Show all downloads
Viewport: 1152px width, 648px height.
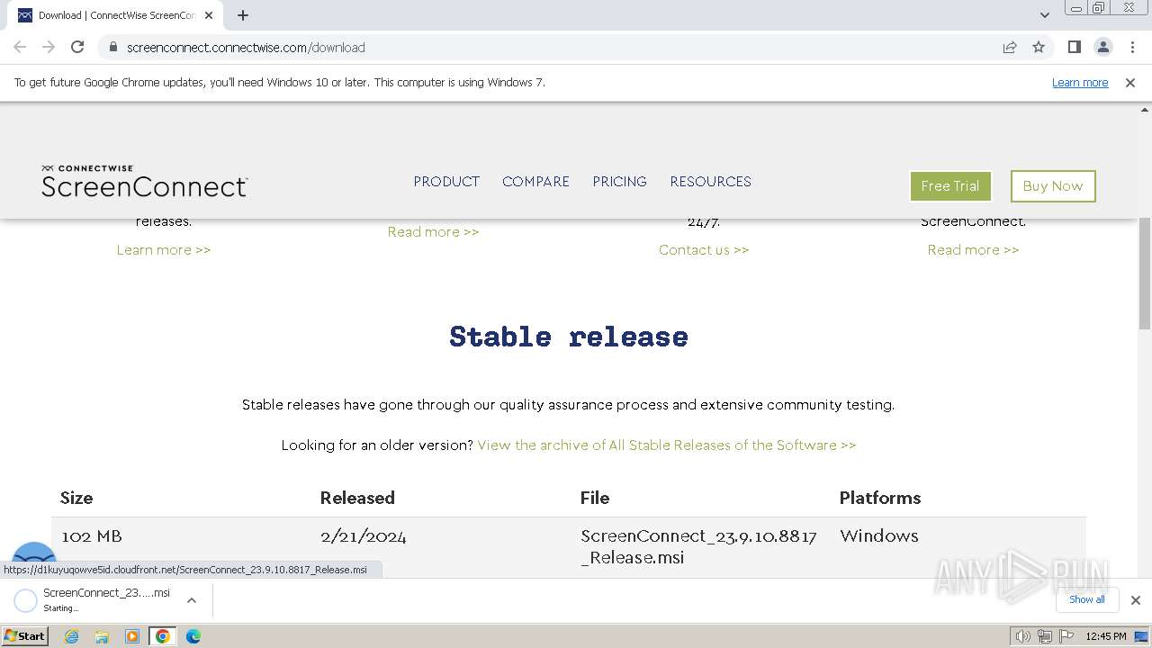pos(1087,599)
